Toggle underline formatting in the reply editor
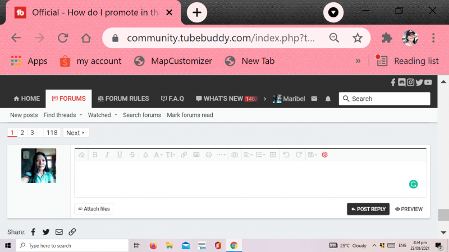This screenshot has height=252, width=449. coord(119,155)
